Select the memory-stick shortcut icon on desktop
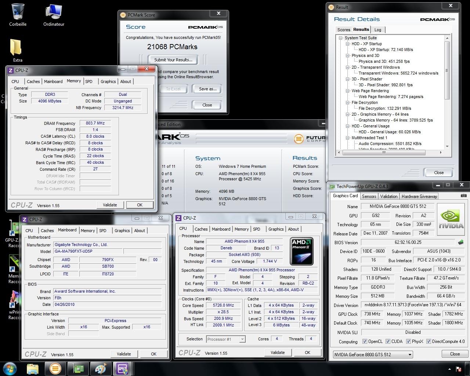 14,264
